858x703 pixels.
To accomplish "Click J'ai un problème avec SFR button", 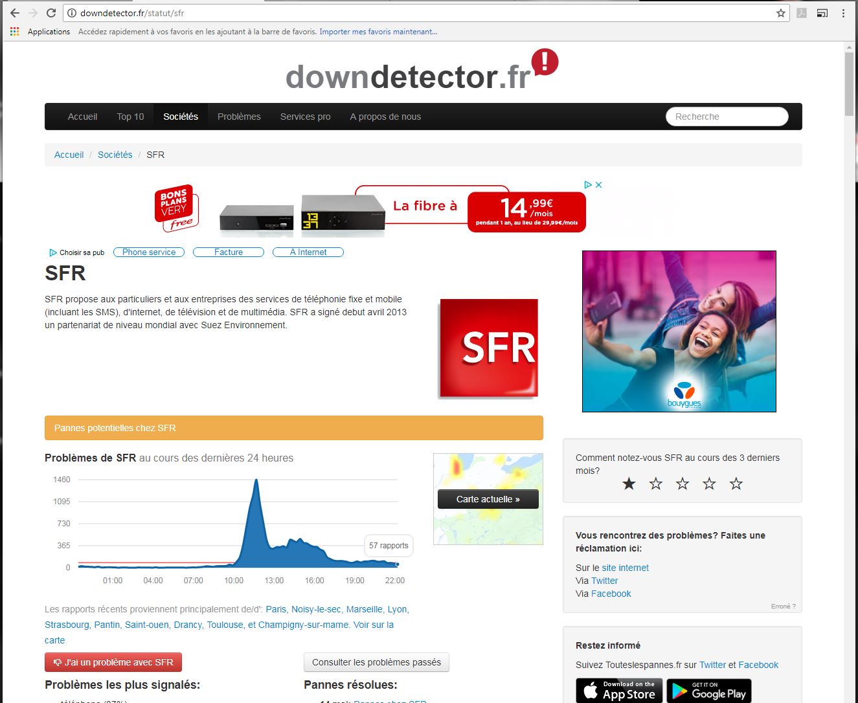I will pos(113,662).
